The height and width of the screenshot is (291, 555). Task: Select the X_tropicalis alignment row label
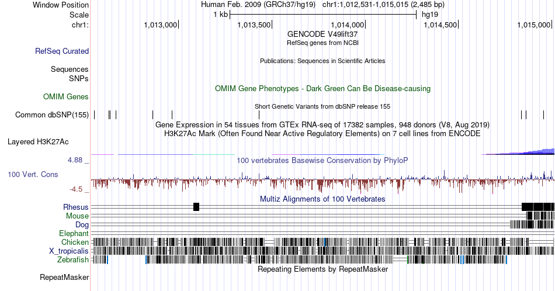pyautogui.click(x=69, y=251)
